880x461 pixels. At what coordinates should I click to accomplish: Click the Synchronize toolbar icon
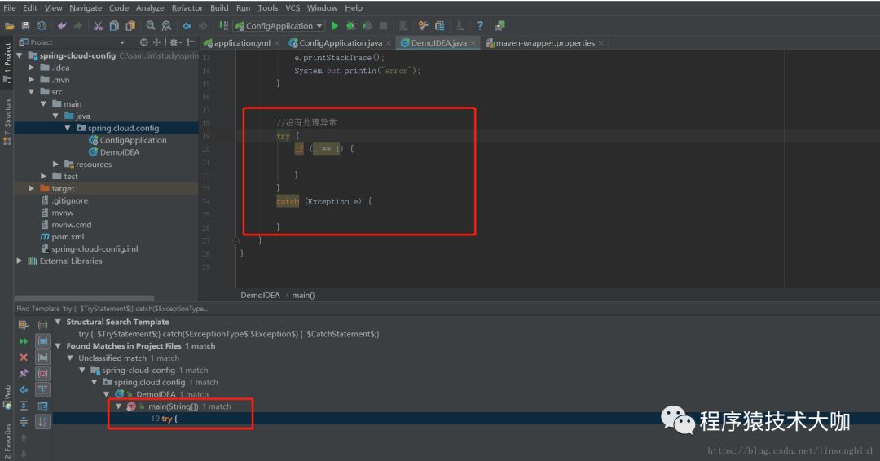coord(42,26)
